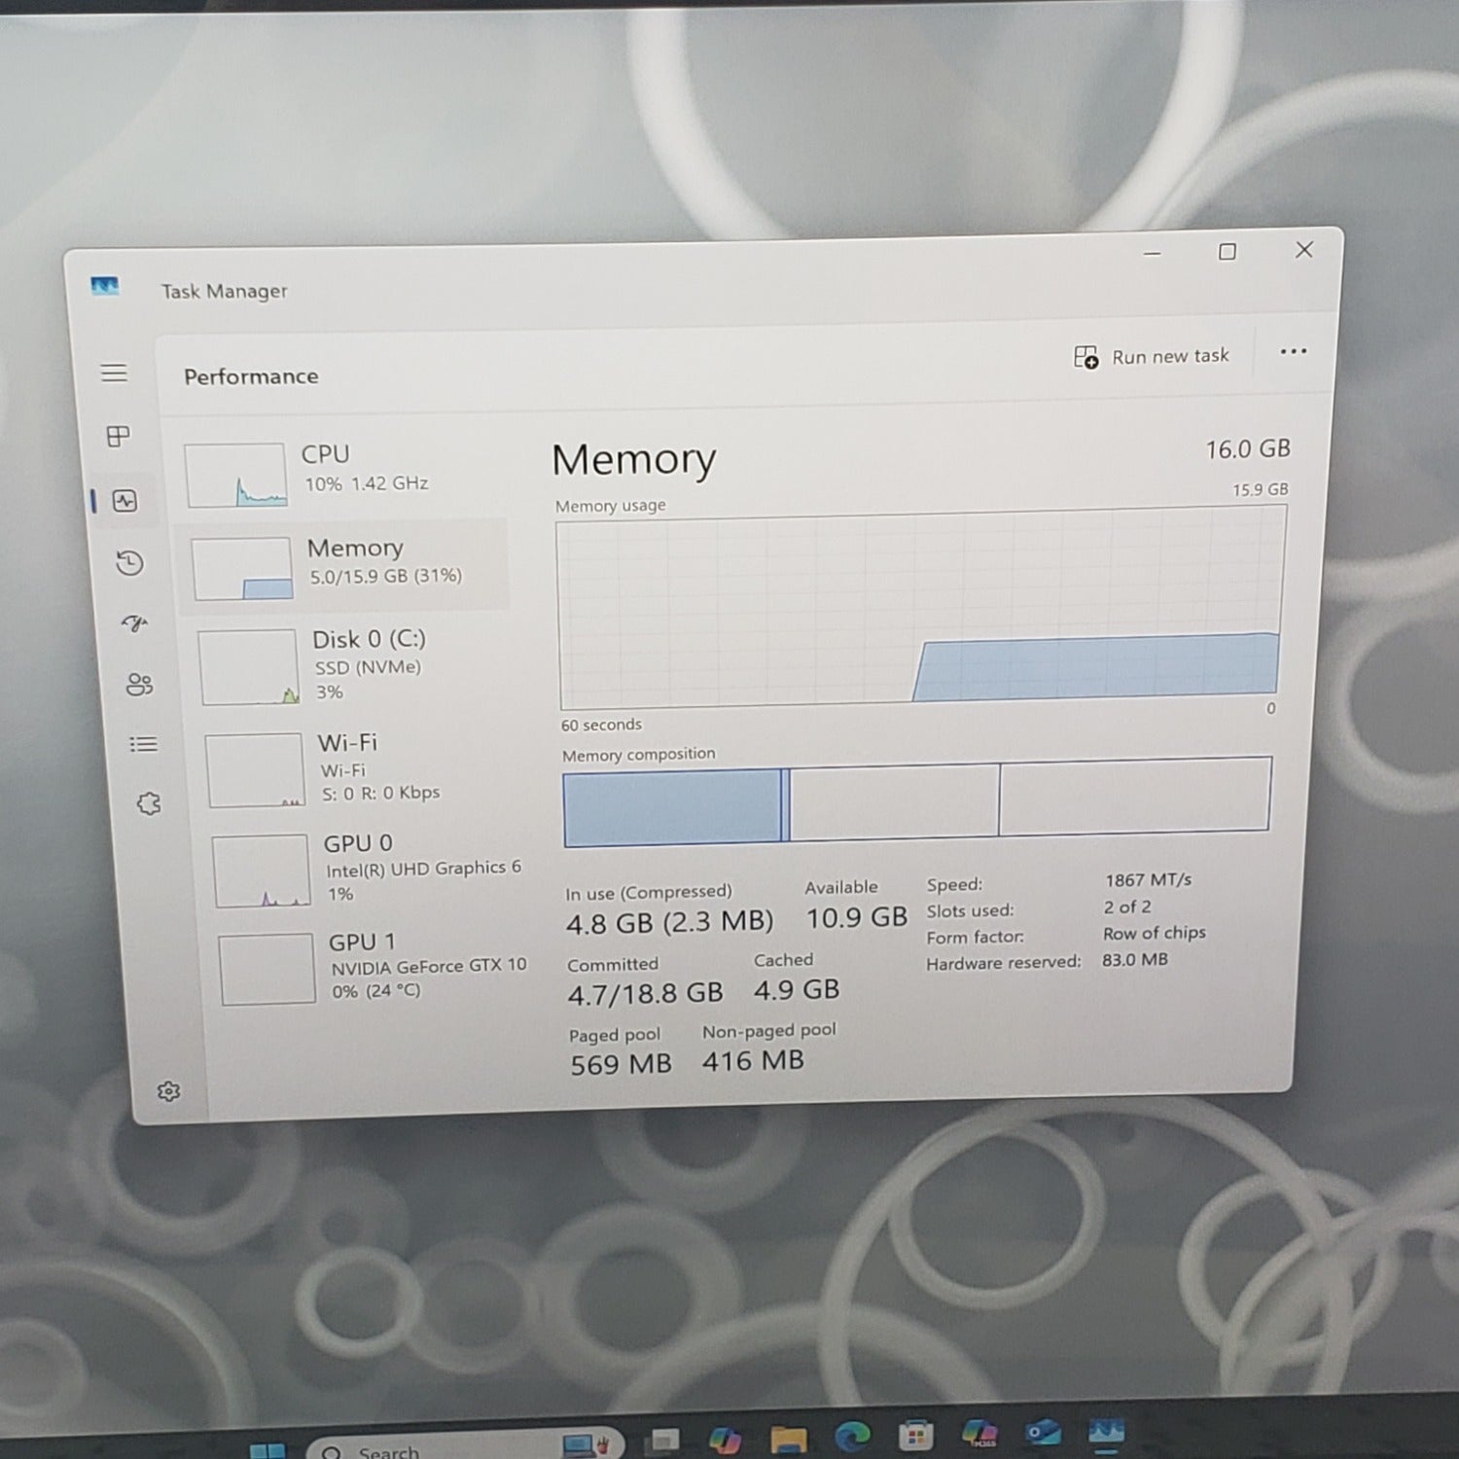Open File Explorer from taskbar

coord(788,1438)
